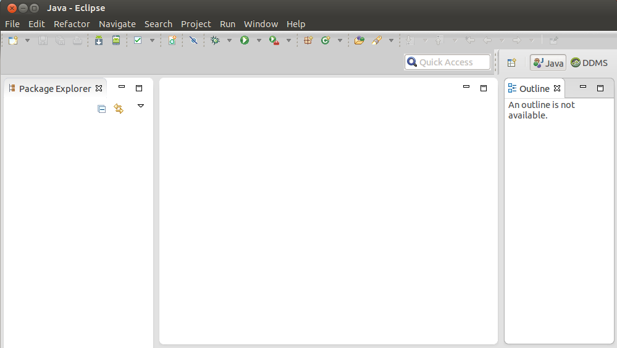The height and width of the screenshot is (348, 617).
Task: Open the Help menu
Action: pyautogui.click(x=296, y=24)
